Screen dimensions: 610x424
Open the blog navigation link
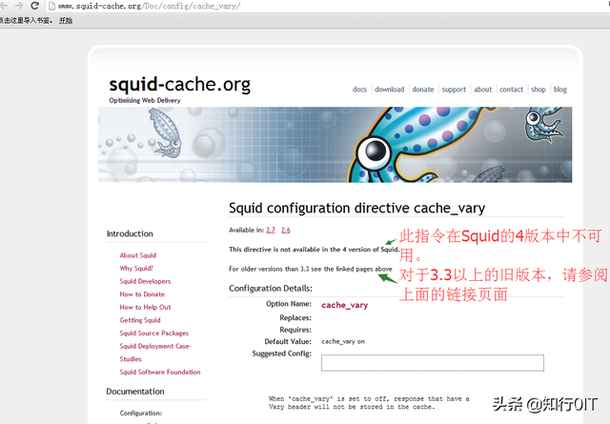(559, 90)
